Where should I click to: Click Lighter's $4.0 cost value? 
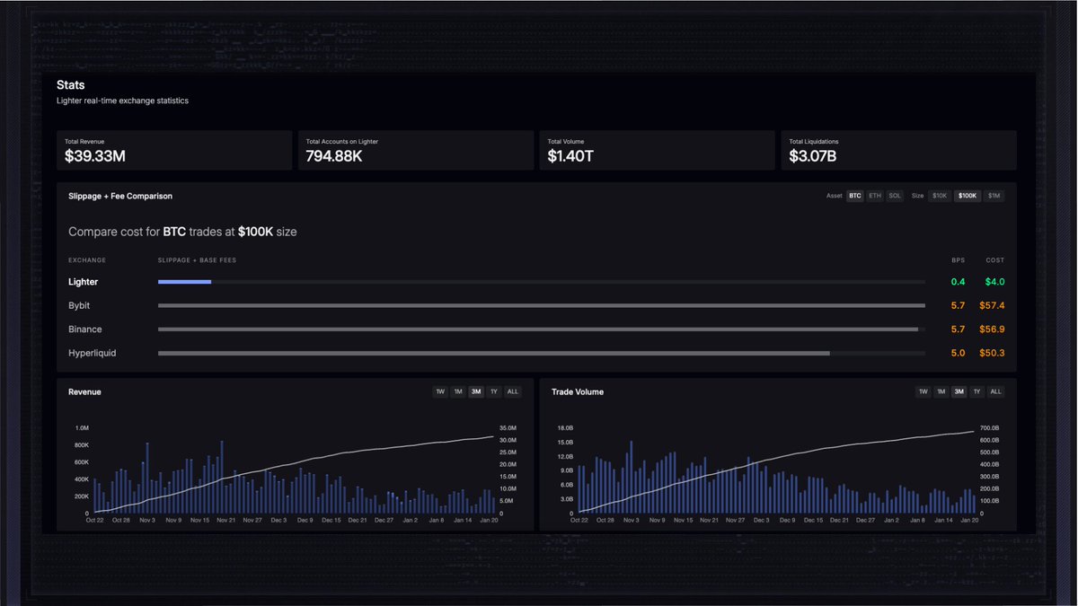point(994,282)
